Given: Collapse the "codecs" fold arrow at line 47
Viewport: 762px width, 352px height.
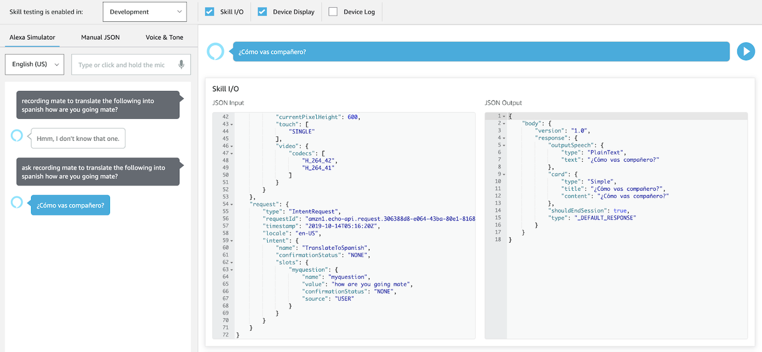Looking at the screenshot, I should pos(232,153).
